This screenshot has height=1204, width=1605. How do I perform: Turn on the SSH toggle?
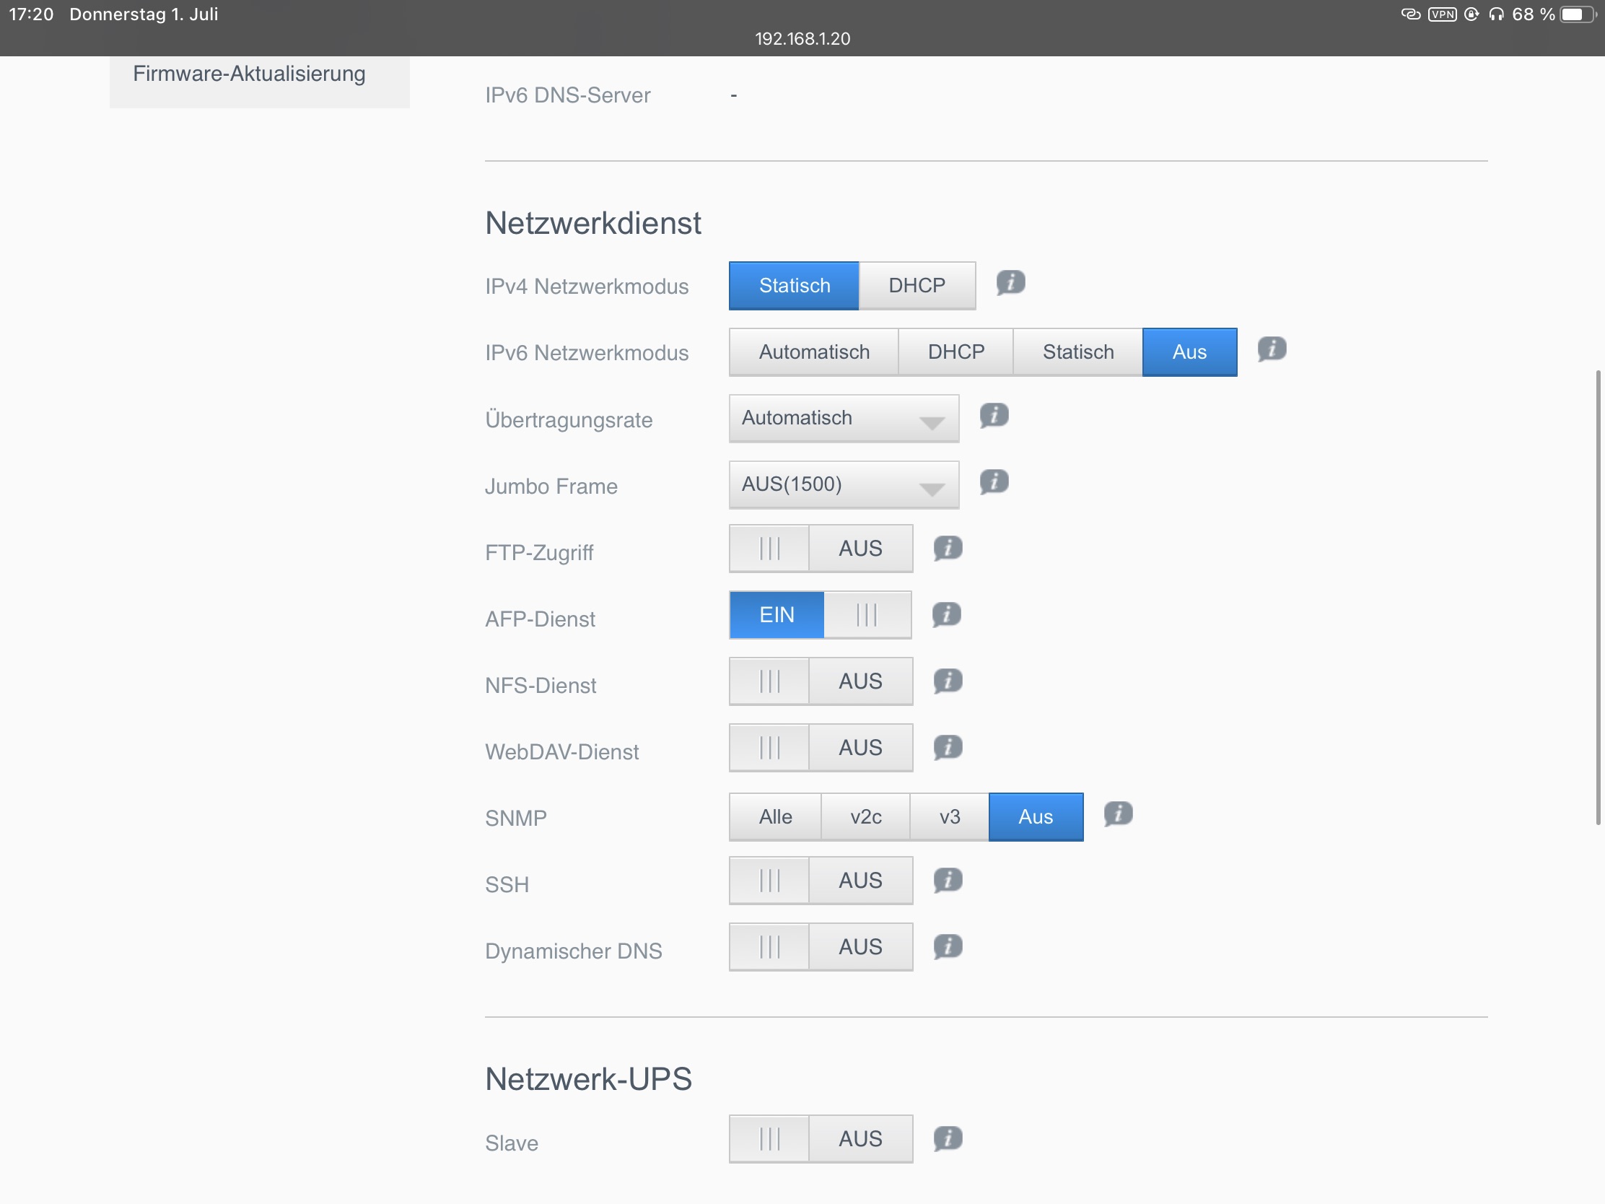(x=820, y=881)
